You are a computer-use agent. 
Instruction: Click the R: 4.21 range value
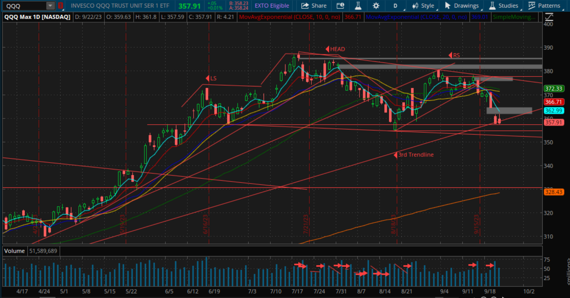click(x=225, y=17)
